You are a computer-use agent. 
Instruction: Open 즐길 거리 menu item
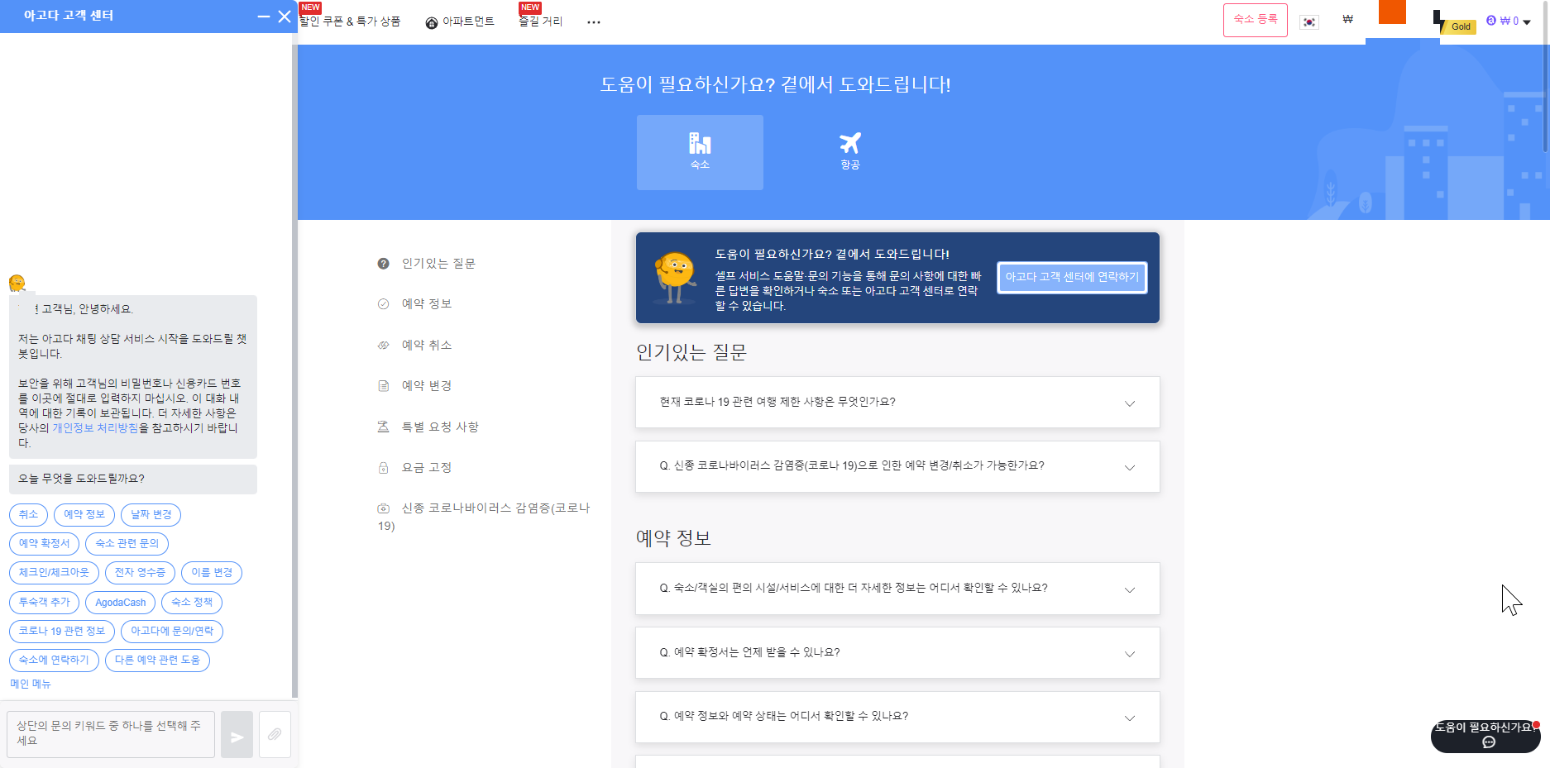541,21
